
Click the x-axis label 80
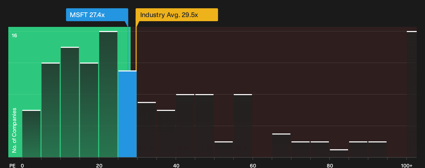click(330, 165)
